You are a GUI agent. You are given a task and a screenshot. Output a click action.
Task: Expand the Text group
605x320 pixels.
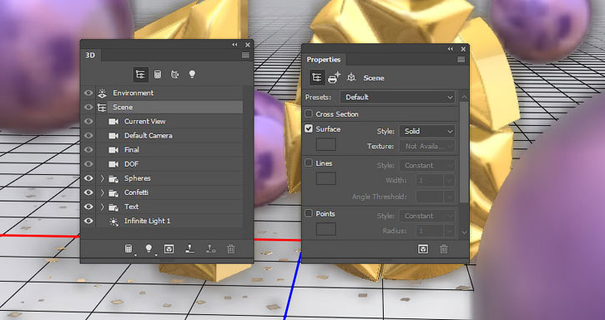103,207
